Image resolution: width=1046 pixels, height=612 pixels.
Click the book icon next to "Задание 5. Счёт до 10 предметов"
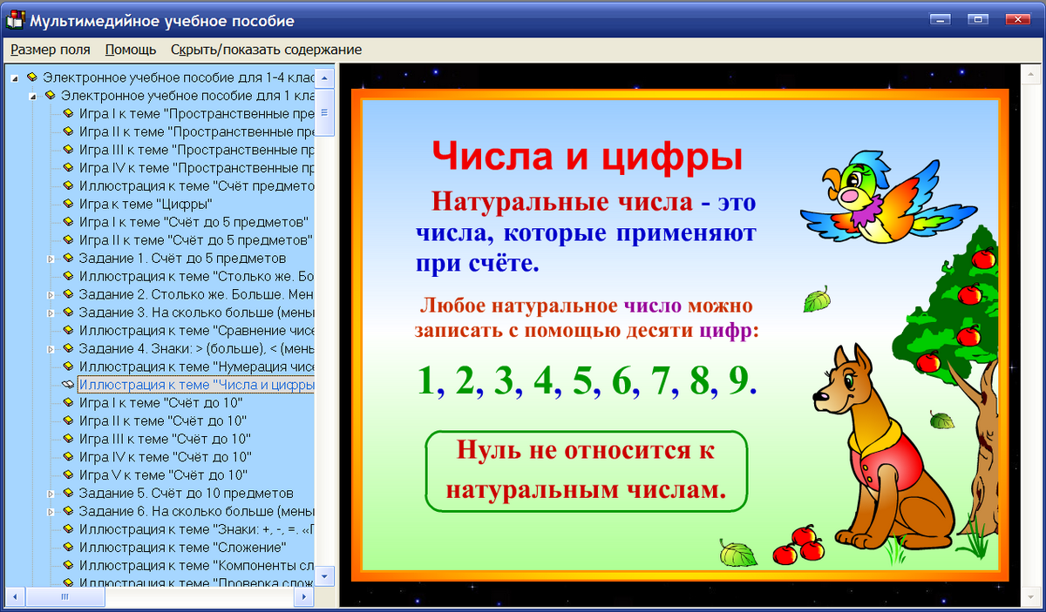coord(68,493)
